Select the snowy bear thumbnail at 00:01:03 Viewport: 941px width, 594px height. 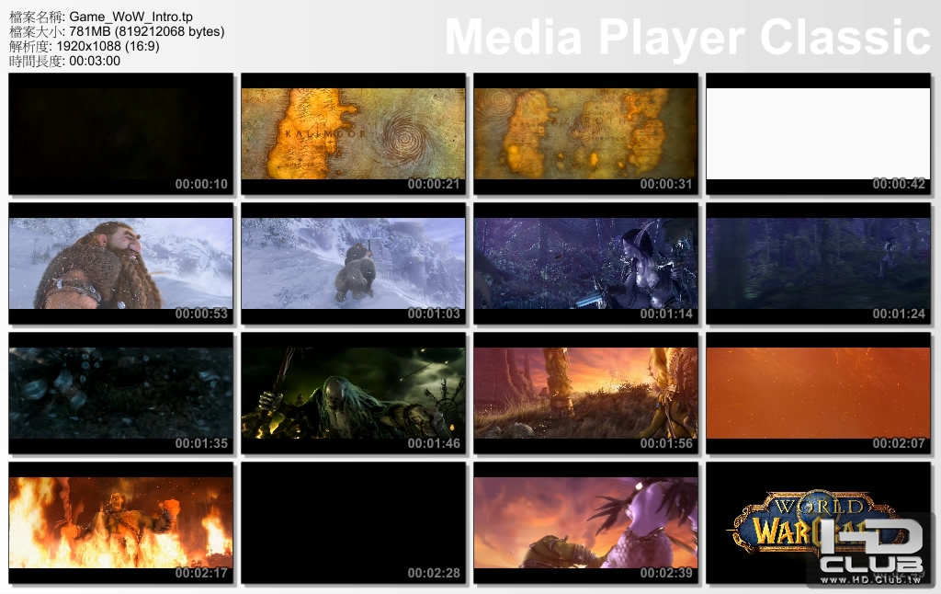point(353,263)
